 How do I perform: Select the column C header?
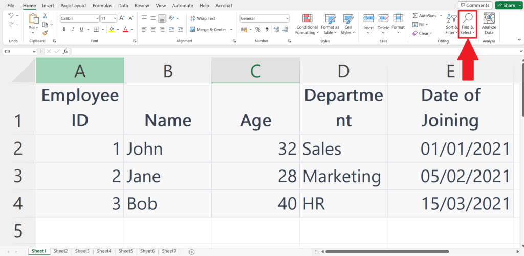pos(256,70)
